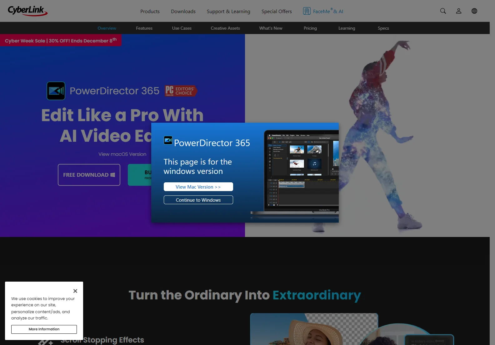Switch to the Learning tab
The height and width of the screenshot is (345, 495).
coord(347,28)
